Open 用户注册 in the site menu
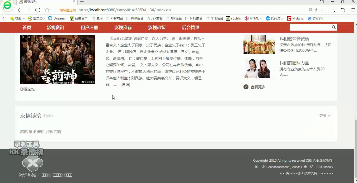This screenshot has height=183, width=357. click(x=89, y=27)
